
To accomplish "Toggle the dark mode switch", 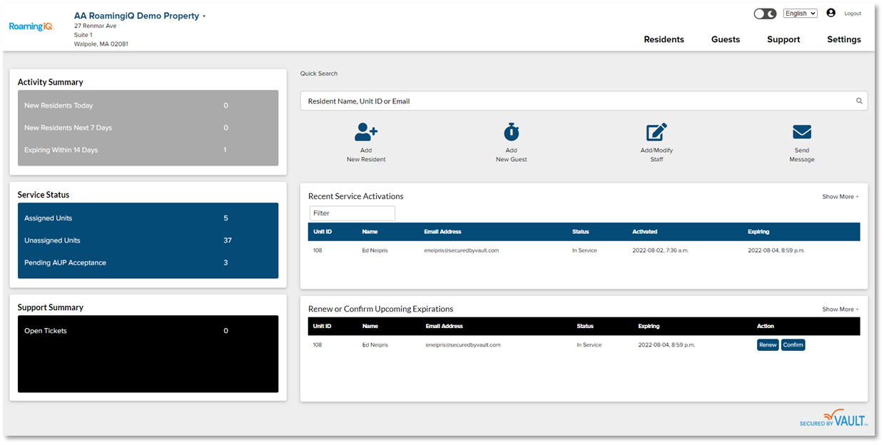I will pyautogui.click(x=765, y=14).
